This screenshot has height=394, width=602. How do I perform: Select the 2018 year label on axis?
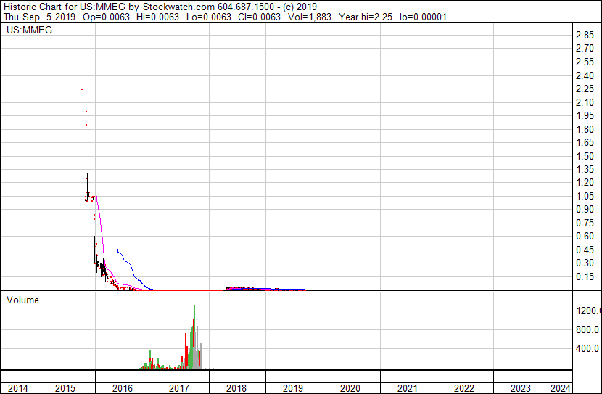click(236, 388)
